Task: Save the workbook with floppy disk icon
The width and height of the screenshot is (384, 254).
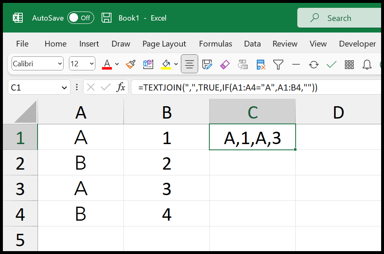Action: [x=106, y=18]
